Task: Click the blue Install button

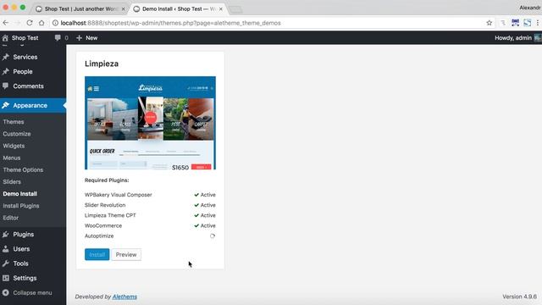Action: (x=97, y=254)
